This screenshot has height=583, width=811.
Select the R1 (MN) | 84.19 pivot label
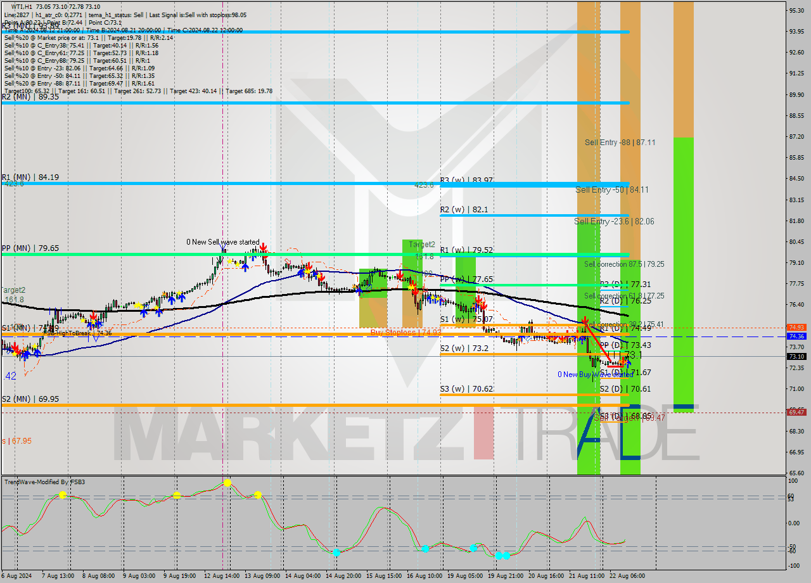(30, 177)
